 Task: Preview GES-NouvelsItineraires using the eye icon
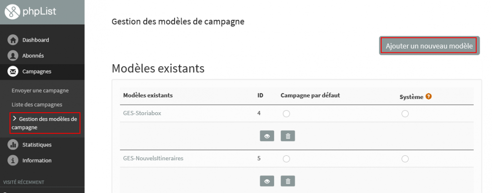pos(267,181)
